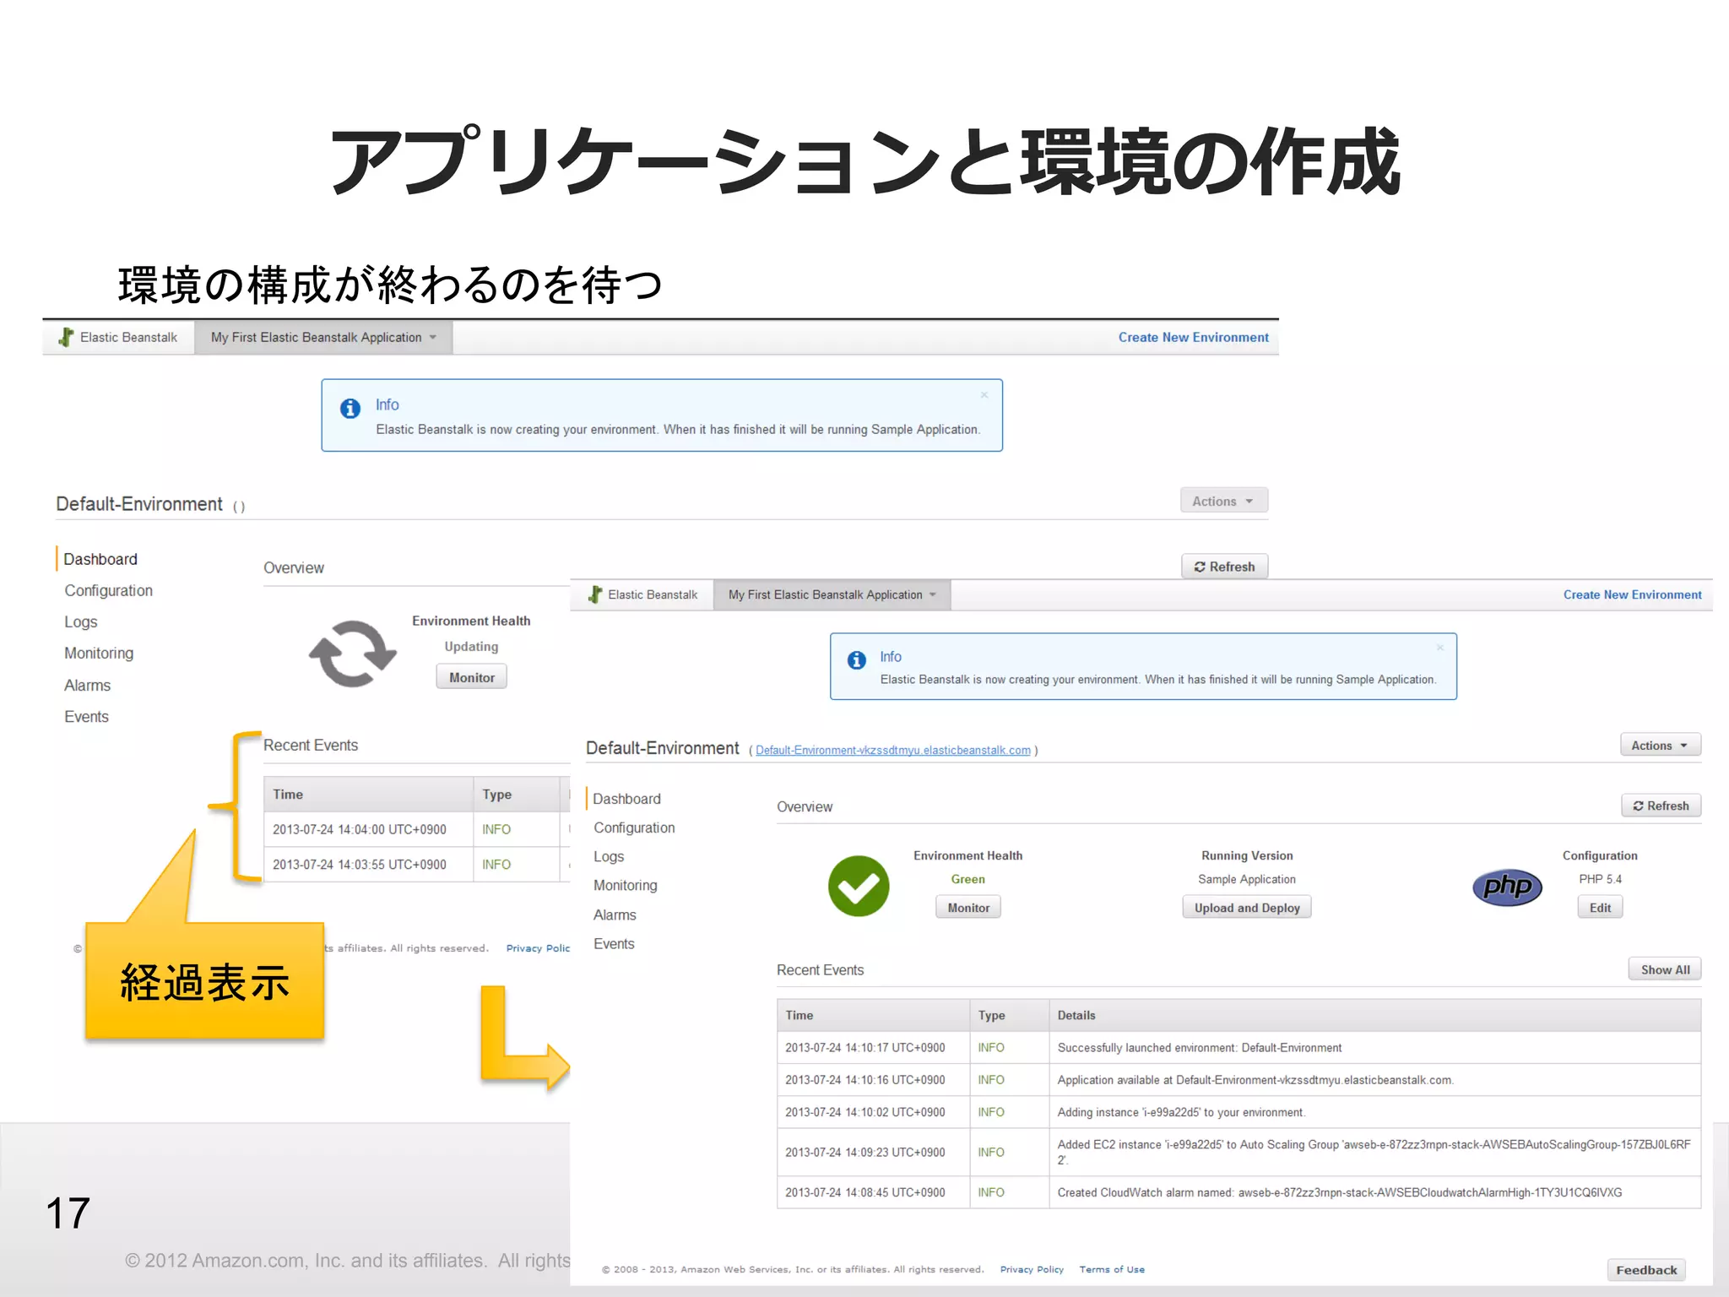Click Create New Environment in the back window

[1193, 337]
